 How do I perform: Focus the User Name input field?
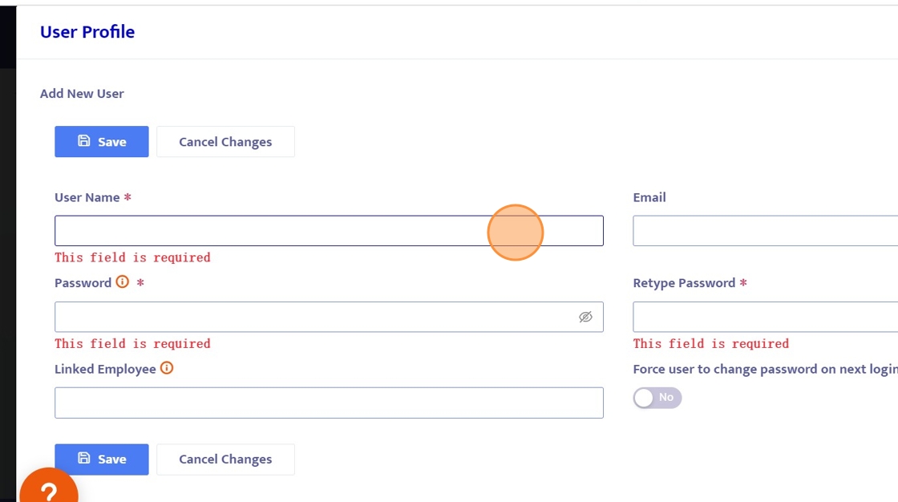pos(273,231)
